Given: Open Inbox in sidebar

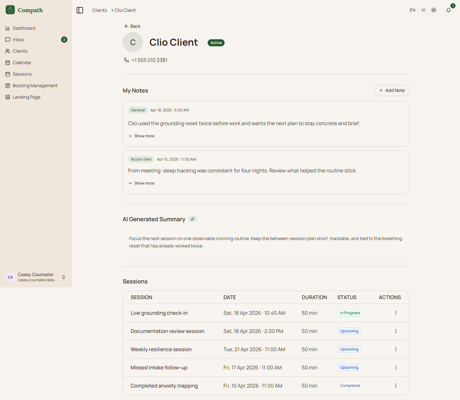Looking at the screenshot, I should tap(36, 40).
